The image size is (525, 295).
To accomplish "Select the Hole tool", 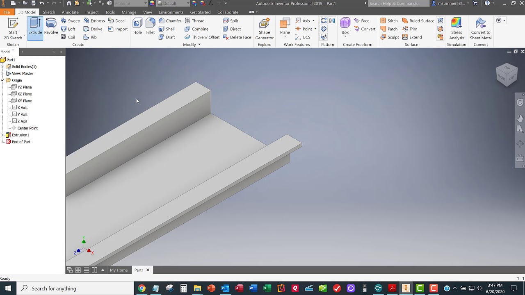I will (x=137, y=27).
